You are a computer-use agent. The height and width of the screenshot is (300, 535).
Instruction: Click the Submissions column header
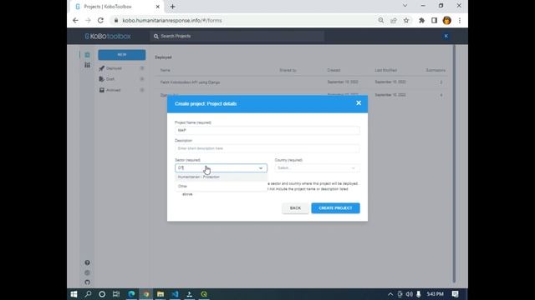(x=436, y=70)
